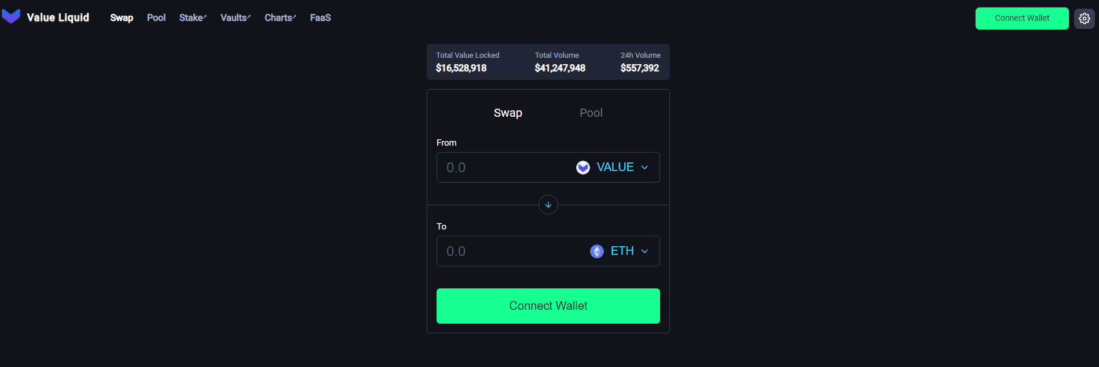This screenshot has height=367, width=1099.
Task: Click the ETH token logo icon
Action: point(597,251)
